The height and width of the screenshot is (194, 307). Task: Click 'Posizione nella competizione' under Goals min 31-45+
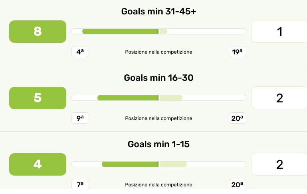click(158, 52)
